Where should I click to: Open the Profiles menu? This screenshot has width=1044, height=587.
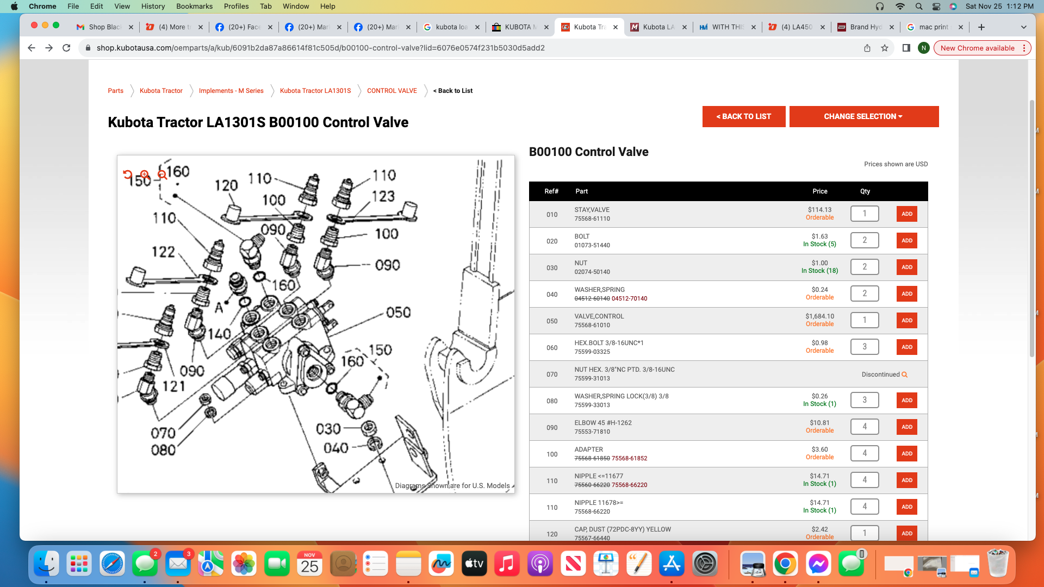pos(236,7)
